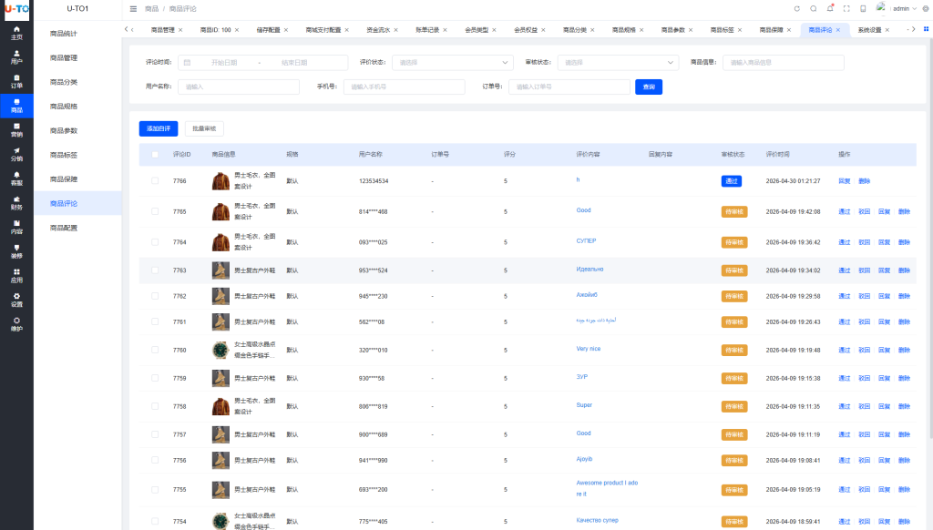Check the row for review 7763
This screenshot has width=933, height=530.
[155, 270]
